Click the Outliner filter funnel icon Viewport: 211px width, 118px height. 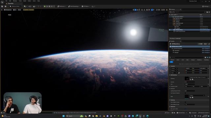pos(170,12)
